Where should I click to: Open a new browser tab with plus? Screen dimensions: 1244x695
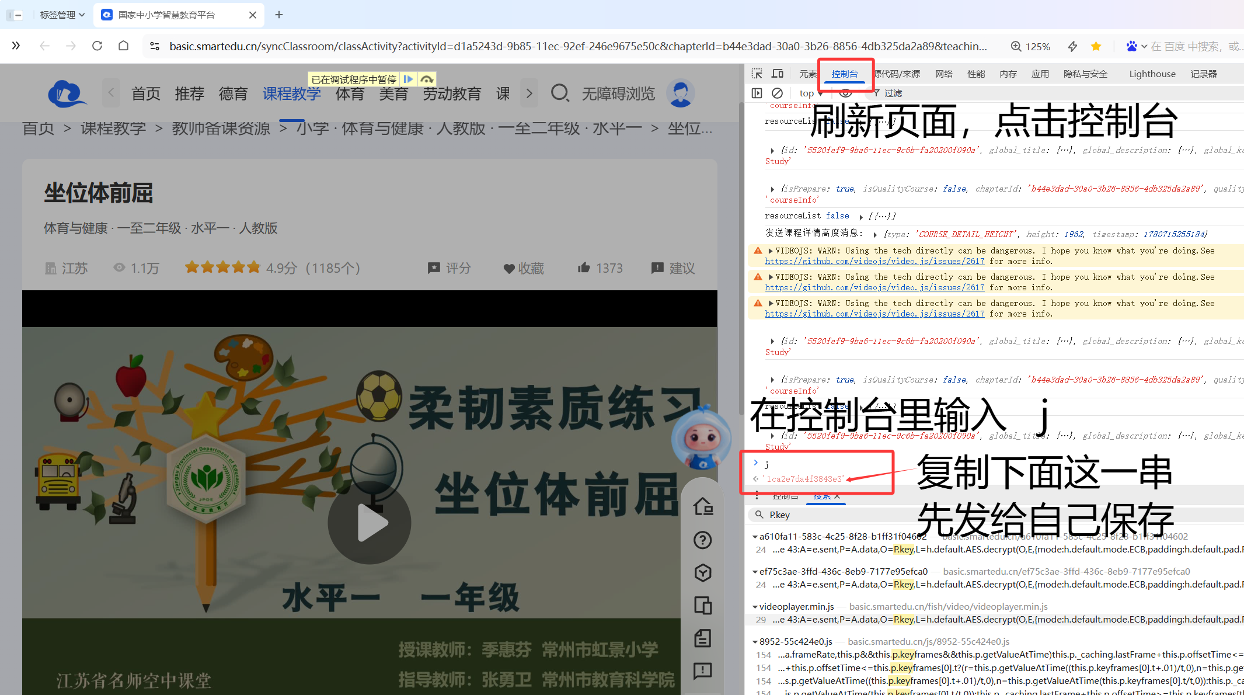tap(279, 15)
